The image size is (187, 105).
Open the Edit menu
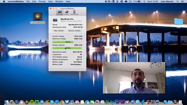point(34,1)
